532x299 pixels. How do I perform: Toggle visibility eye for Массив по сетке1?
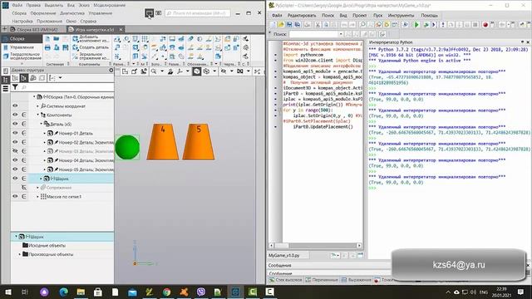15,196
